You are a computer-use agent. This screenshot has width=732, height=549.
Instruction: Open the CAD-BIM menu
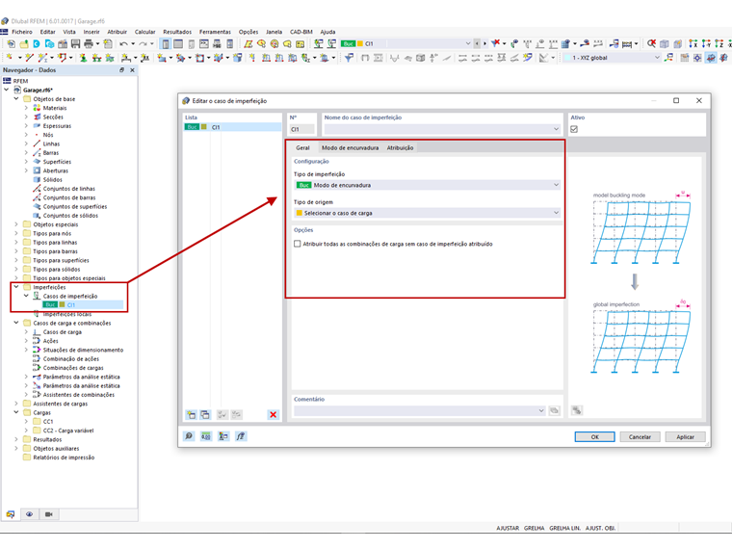[x=301, y=32]
